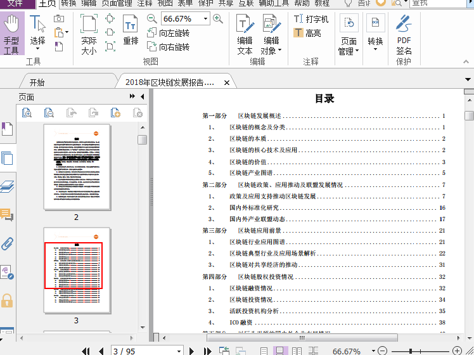The image size is (474, 355).
Task: Click the search (查找) field
Action: [x=439, y=4]
